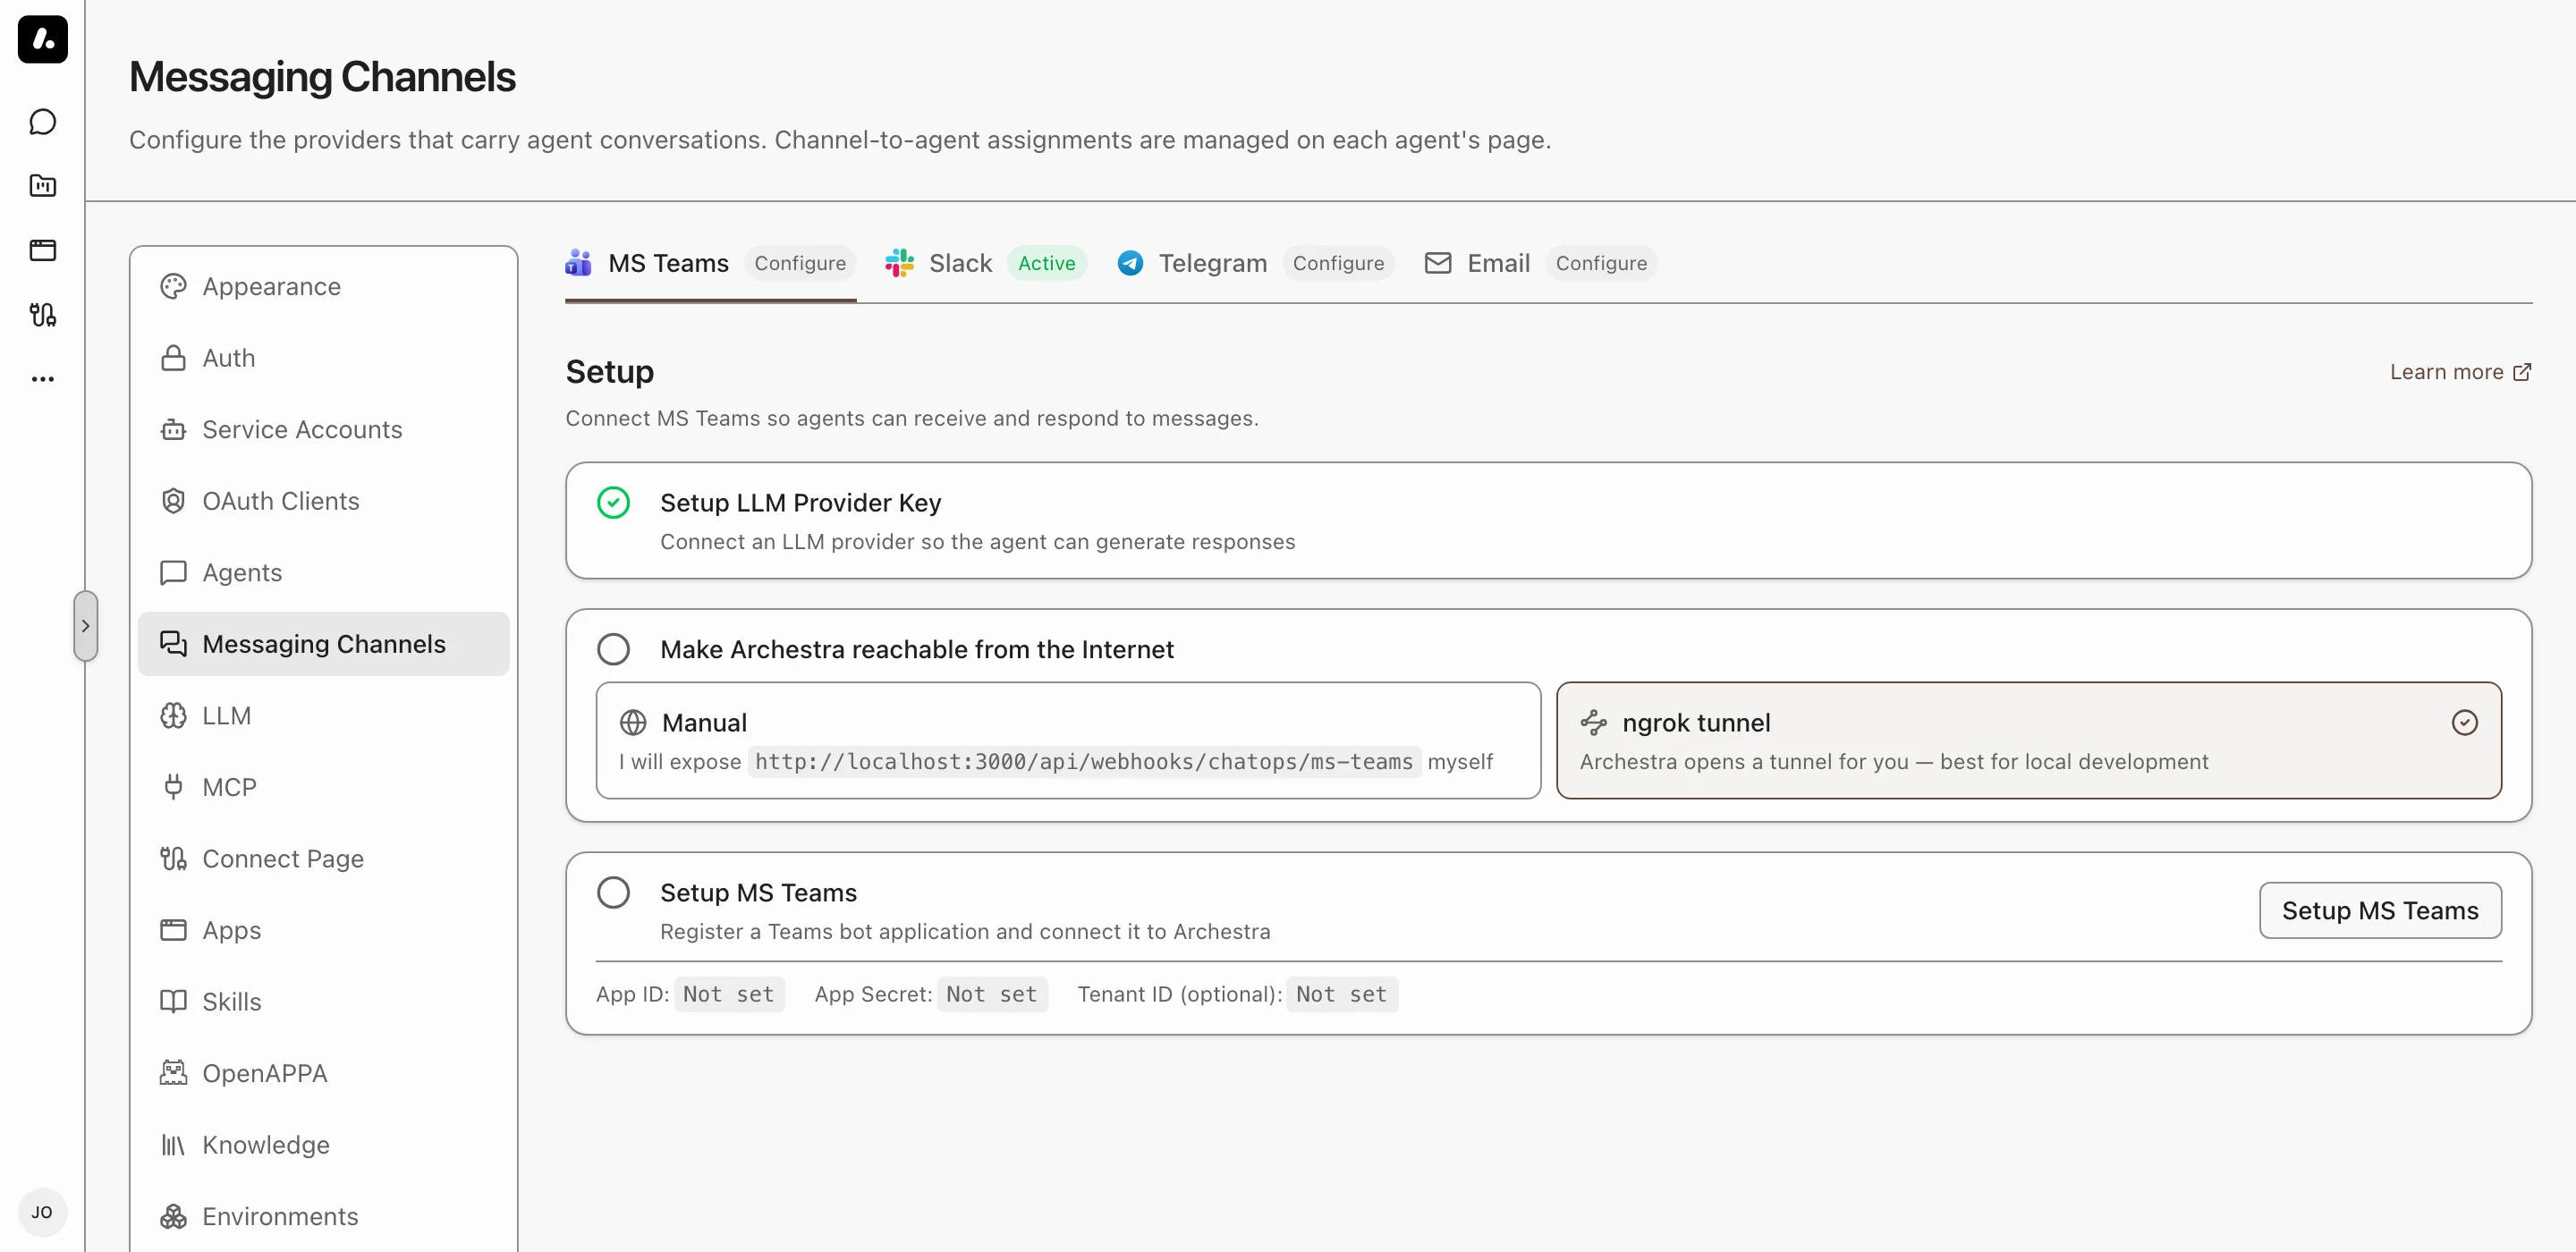This screenshot has height=1252, width=2576.
Task: Choose the ngrok tunnel option
Action: 2029,741
